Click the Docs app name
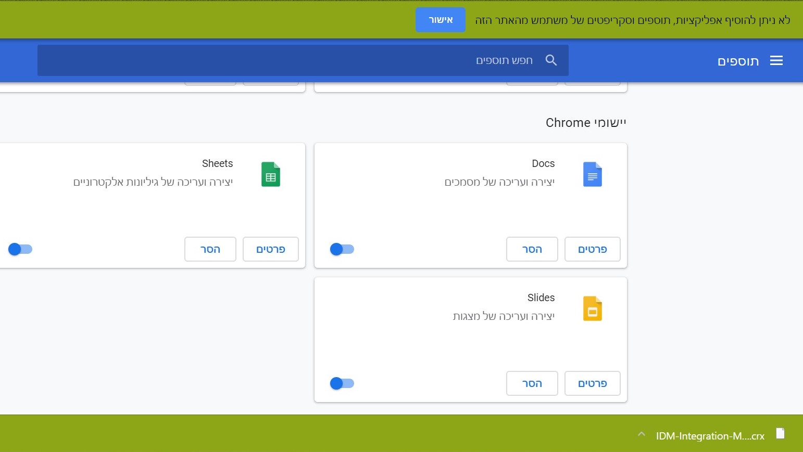Viewport: 803px width, 452px height. (543, 163)
